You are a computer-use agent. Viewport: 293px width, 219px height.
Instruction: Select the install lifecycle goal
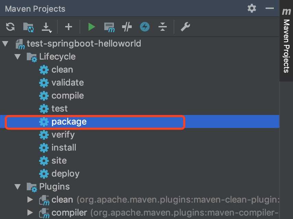click(x=64, y=147)
